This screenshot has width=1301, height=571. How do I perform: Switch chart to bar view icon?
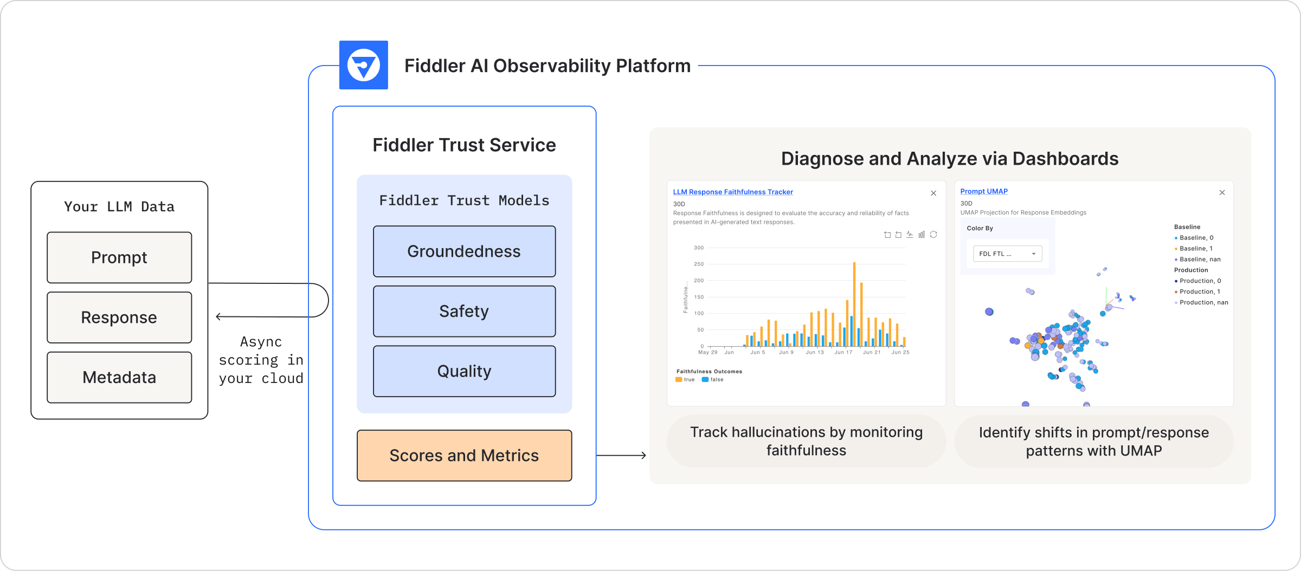click(922, 235)
